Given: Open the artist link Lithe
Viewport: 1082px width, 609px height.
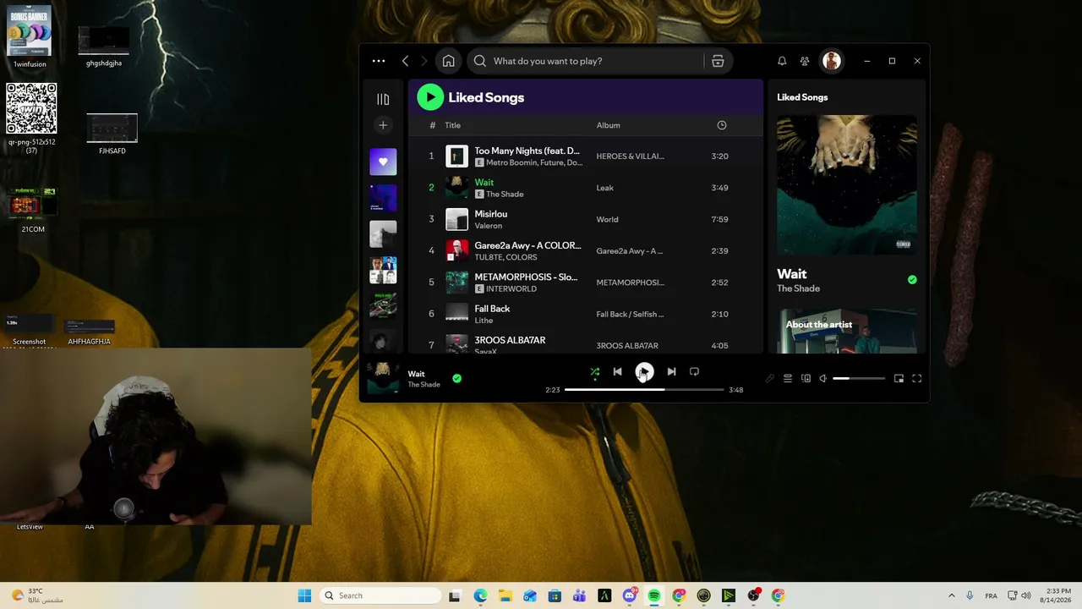Looking at the screenshot, I should (x=483, y=321).
